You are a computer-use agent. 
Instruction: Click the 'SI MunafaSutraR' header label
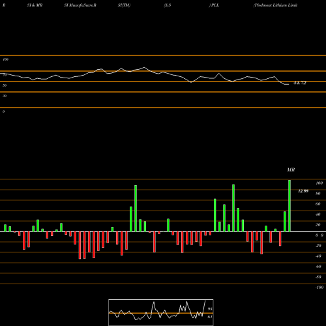(x=80, y=5)
